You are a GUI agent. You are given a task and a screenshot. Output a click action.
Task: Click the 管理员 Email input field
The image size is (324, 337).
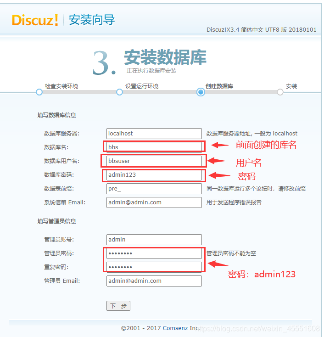tap(154, 281)
